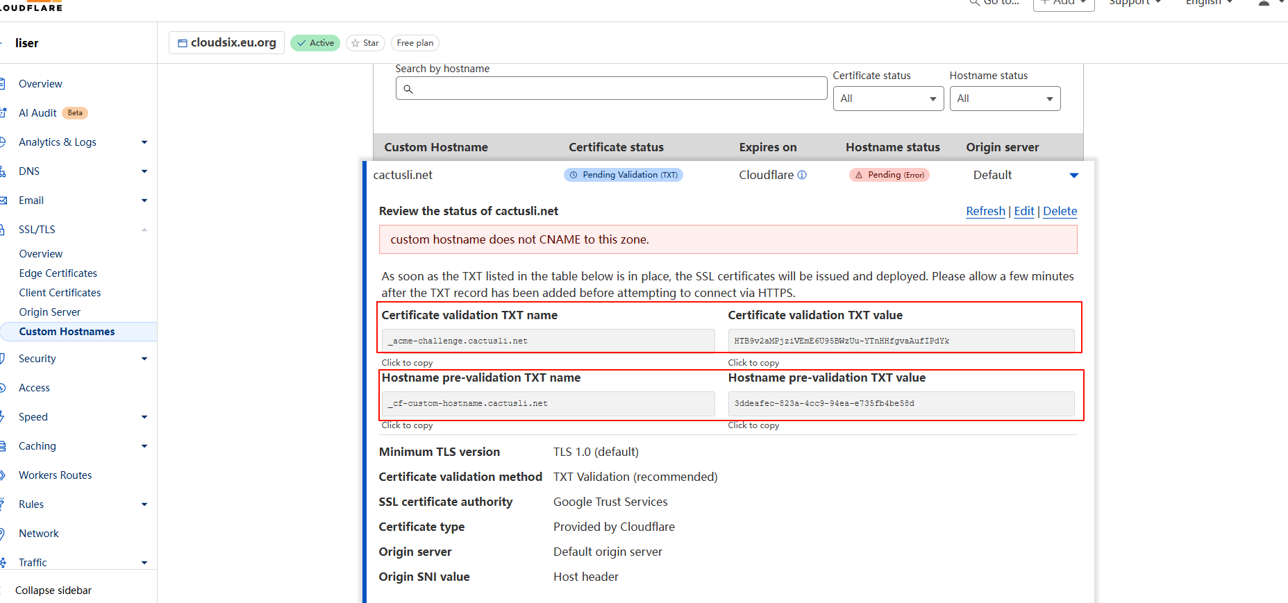The width and height of the screenshot is (1288, 603).
Task: Click the Origin server column header
Action: 1003,147
